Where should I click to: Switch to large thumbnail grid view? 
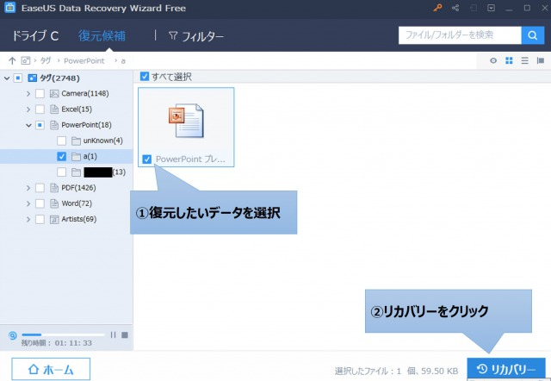509,61
